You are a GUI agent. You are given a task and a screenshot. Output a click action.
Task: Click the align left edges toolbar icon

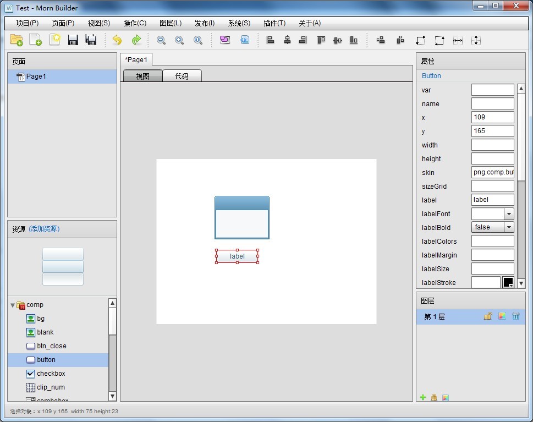click(270, 40)
